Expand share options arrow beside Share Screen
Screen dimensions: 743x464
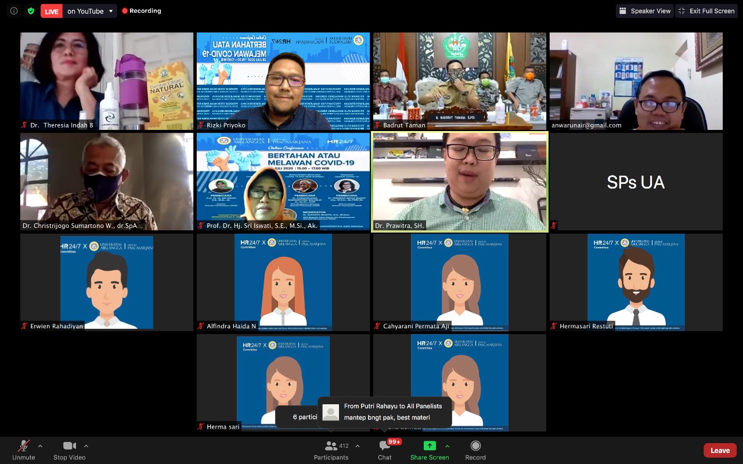click(447, 446)
